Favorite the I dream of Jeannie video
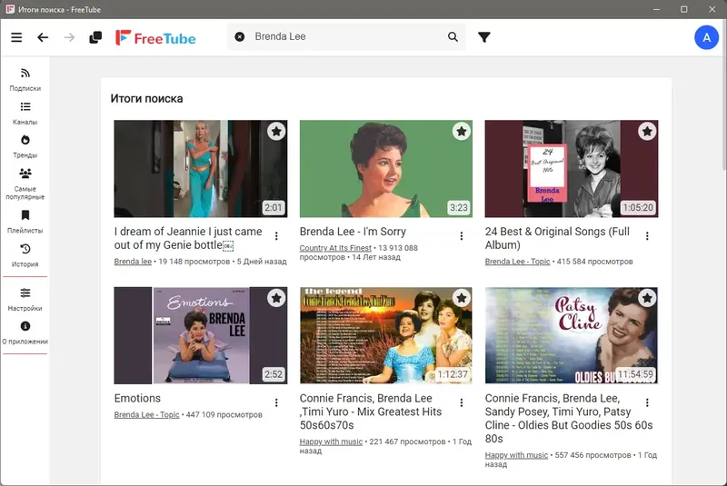727x486 pixels. point(276,132)
